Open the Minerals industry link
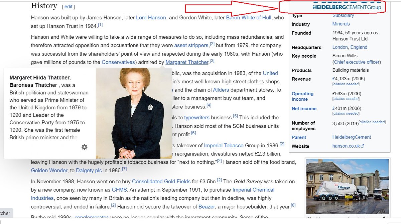Screen dimensions: 401x224 [341, 24]
